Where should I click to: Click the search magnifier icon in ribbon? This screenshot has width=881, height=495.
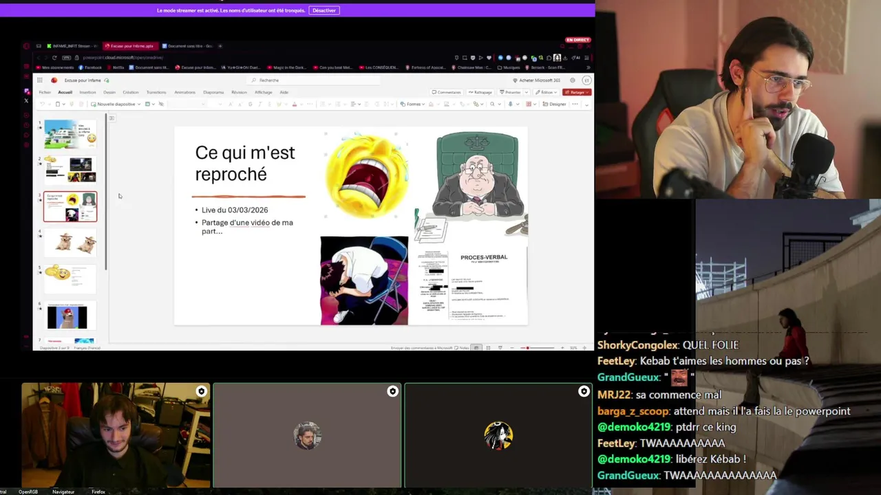(x=492, y=104)
